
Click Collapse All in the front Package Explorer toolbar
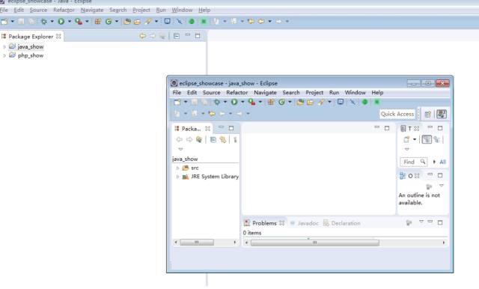pos(213,139)
